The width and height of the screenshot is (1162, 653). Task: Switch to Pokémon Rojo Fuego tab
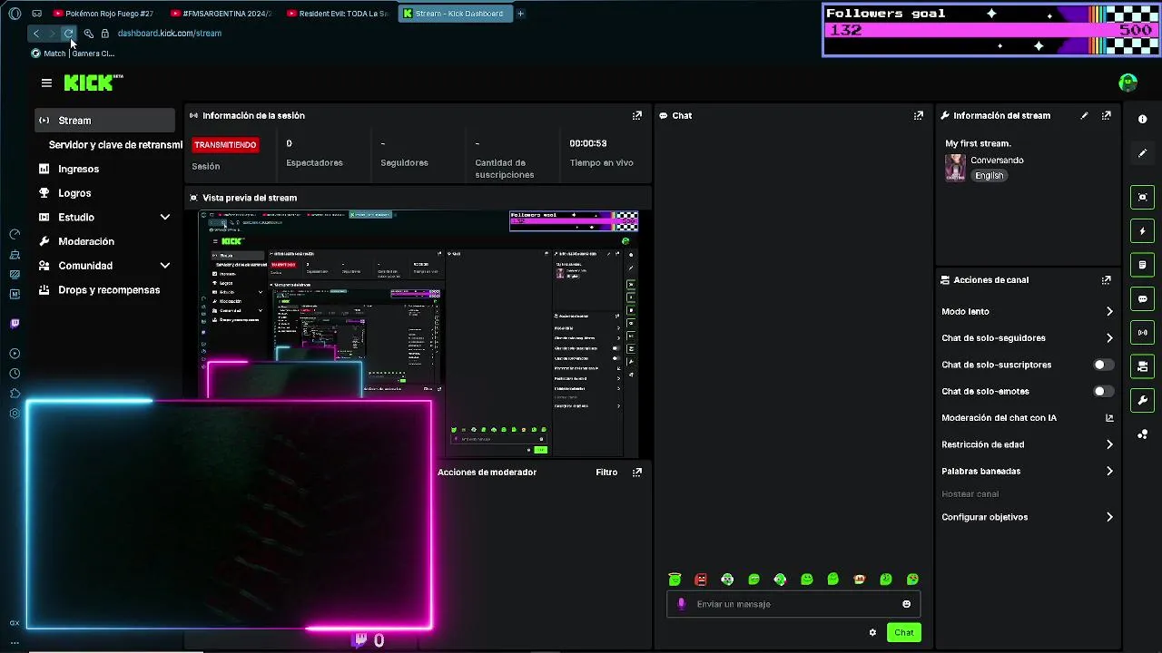point(103,14)
